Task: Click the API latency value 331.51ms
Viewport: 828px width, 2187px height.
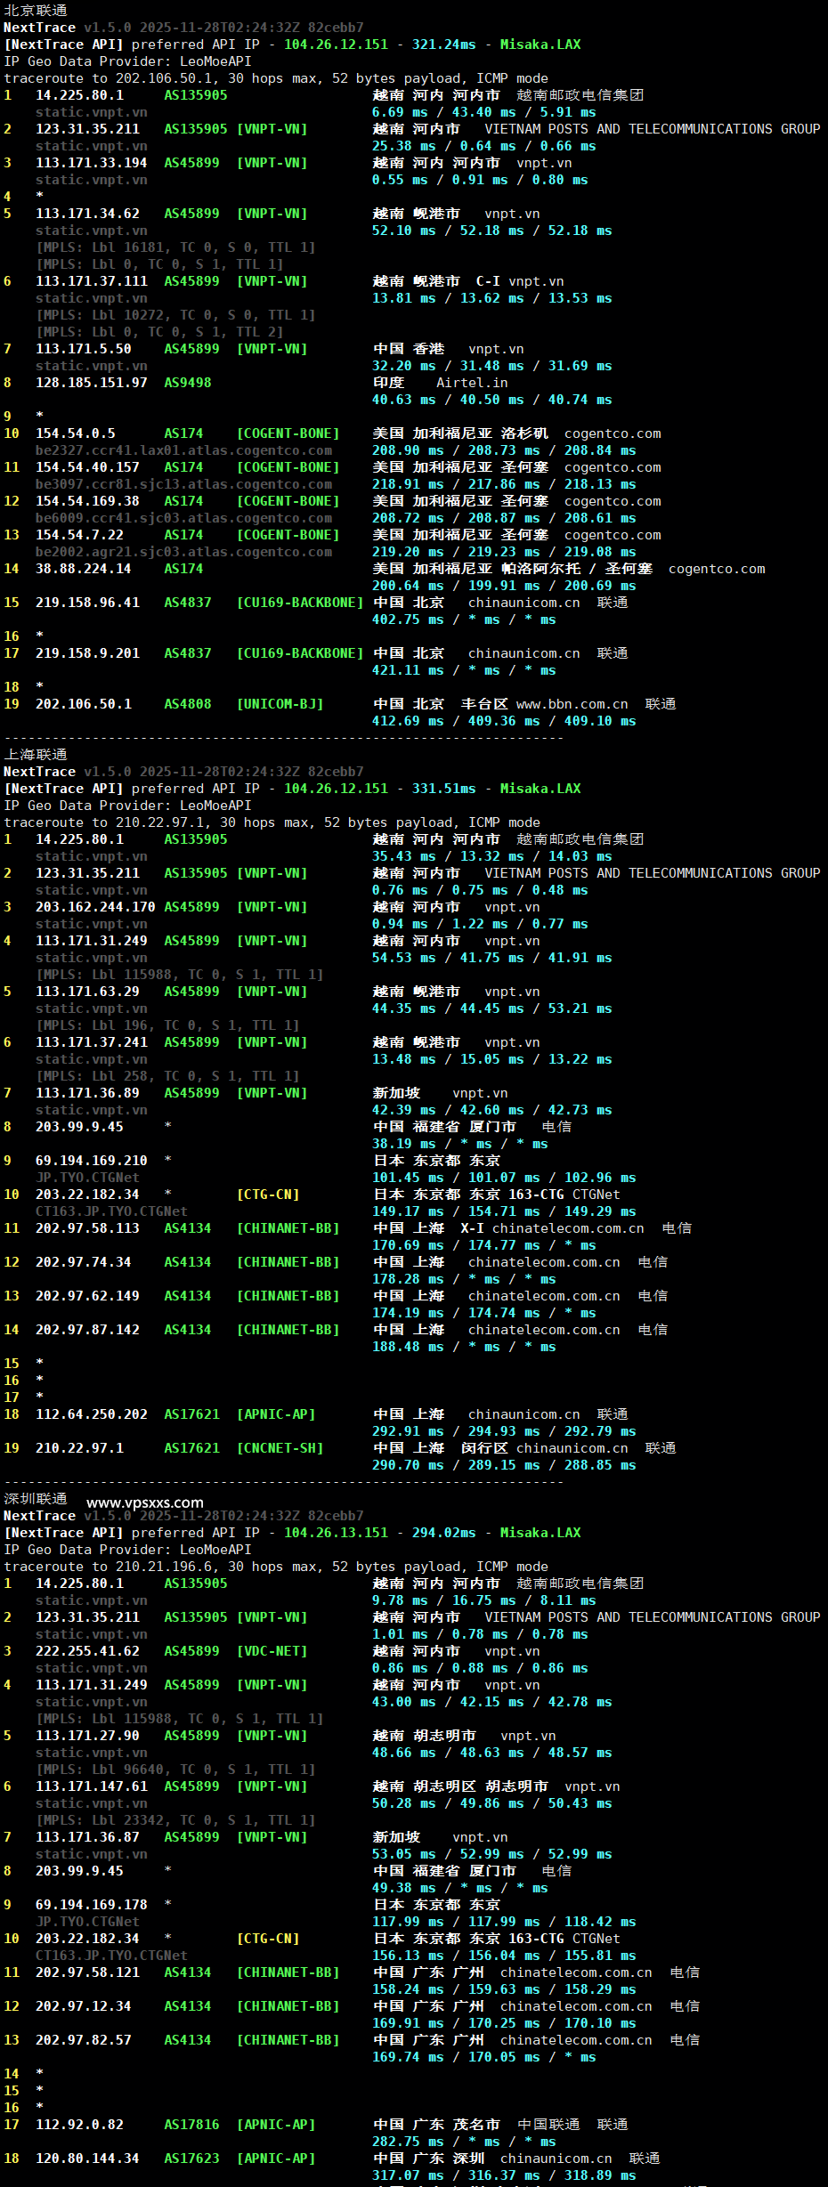Action: coord(443,789)
